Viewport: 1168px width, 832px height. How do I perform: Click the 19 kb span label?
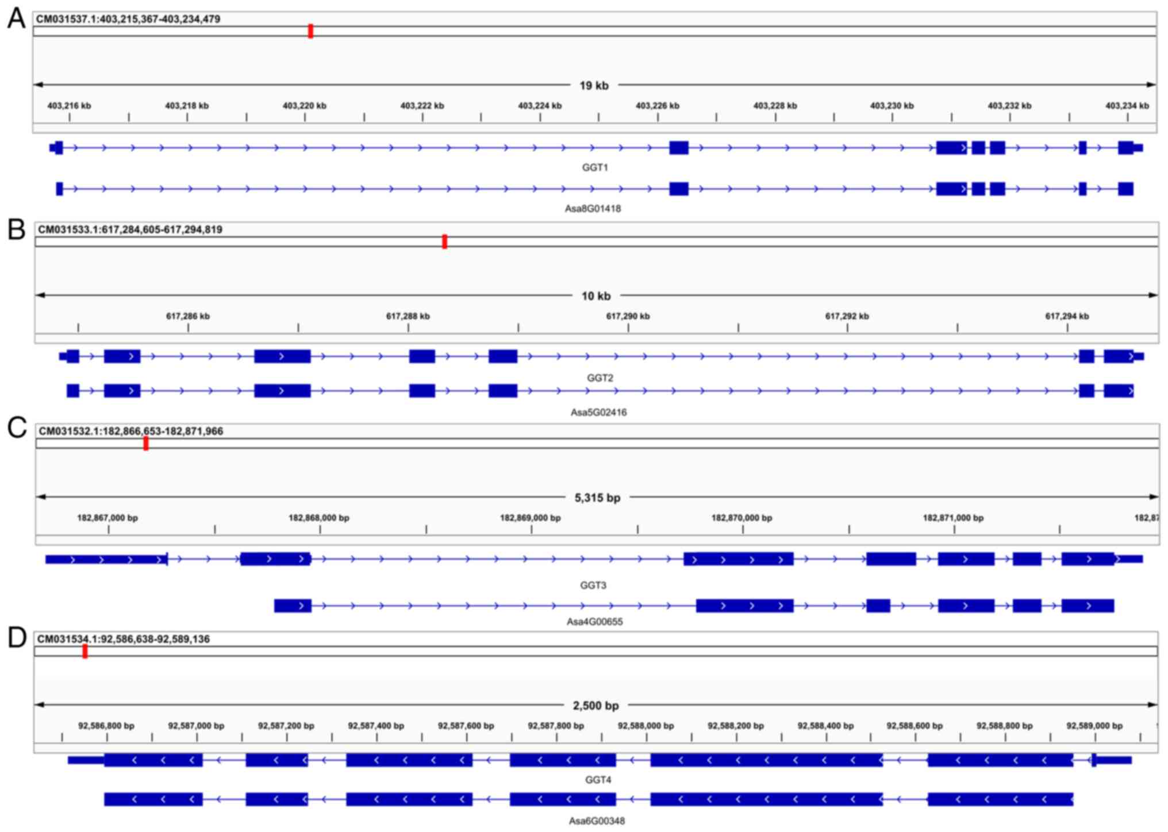click(x=594, y=86)
